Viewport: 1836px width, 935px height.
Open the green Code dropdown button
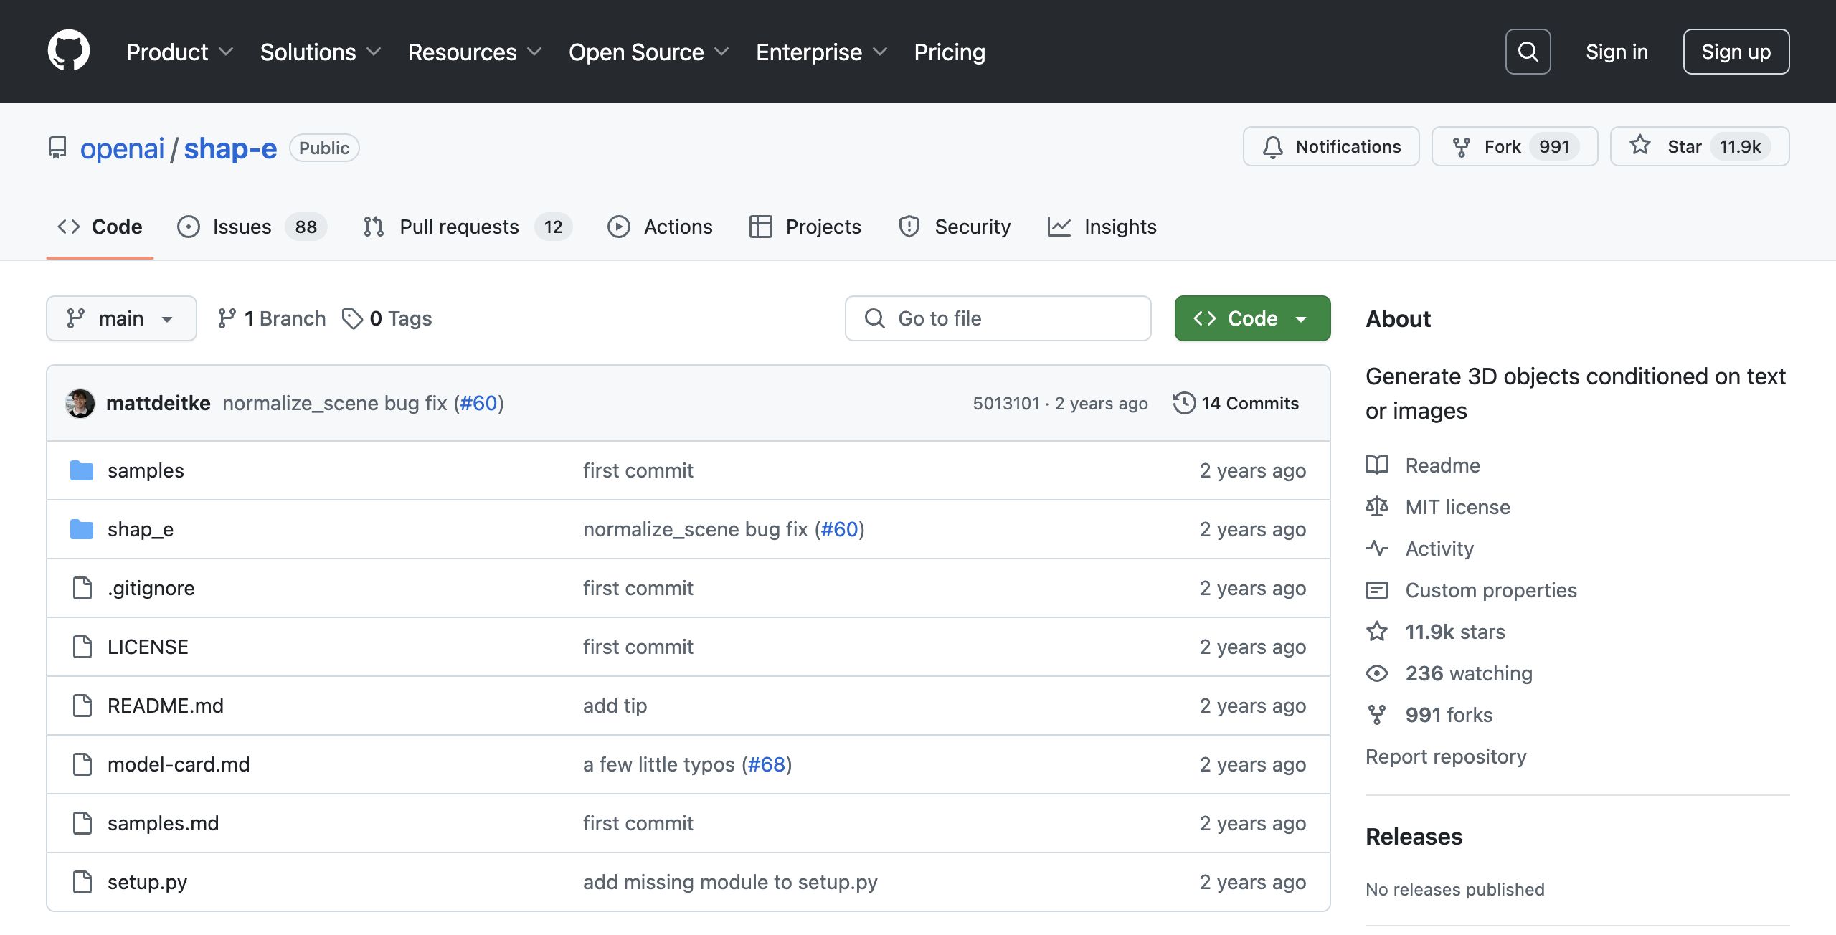(1252, 318)
